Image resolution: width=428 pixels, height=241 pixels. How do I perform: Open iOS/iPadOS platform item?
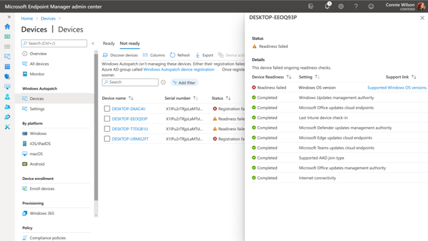point(40,143)
